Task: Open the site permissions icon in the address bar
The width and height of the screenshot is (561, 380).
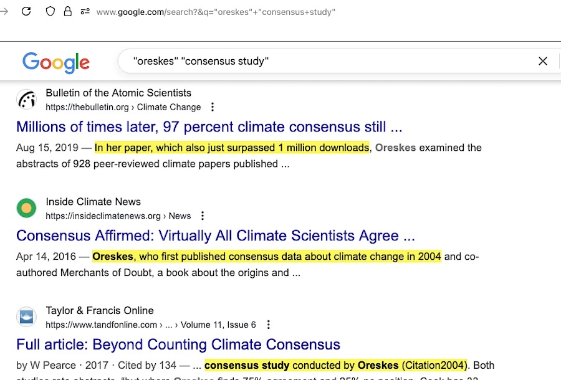Action: tap(85, 11)
